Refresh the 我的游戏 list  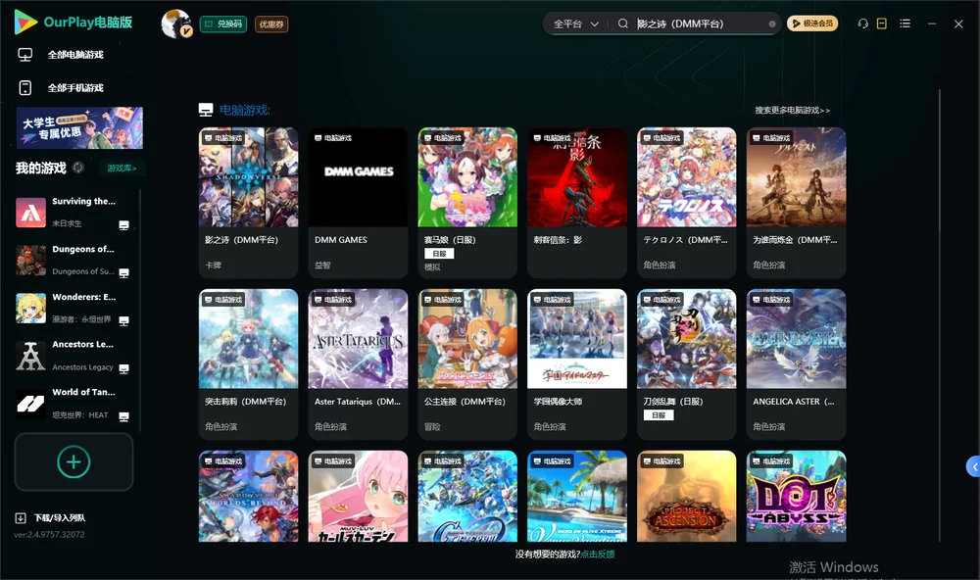pos(78,168)
